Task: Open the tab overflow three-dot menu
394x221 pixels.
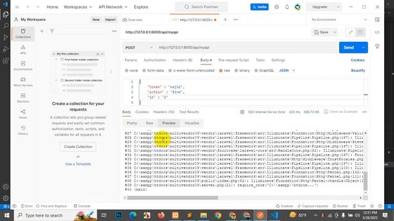Action: pos(235,20)
